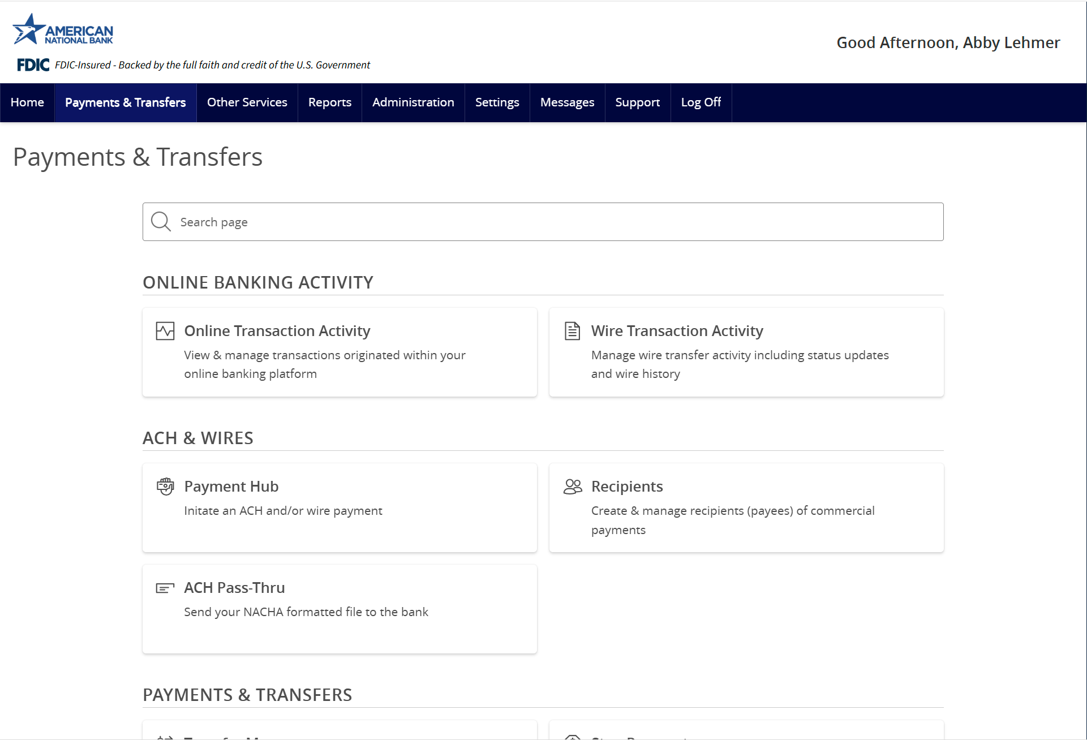Click the magnifying glass search icon

tap(161, 222)
